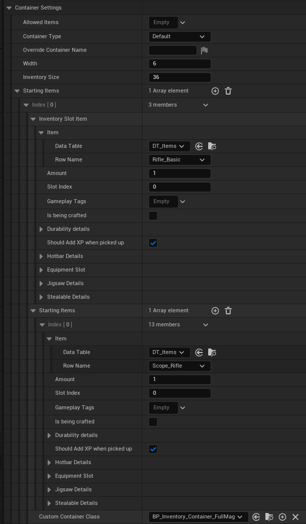Open options dropdown for '13 members' index
Image resolution: width=306 pixels, height=524 pixels.
(x=206, y=325)
